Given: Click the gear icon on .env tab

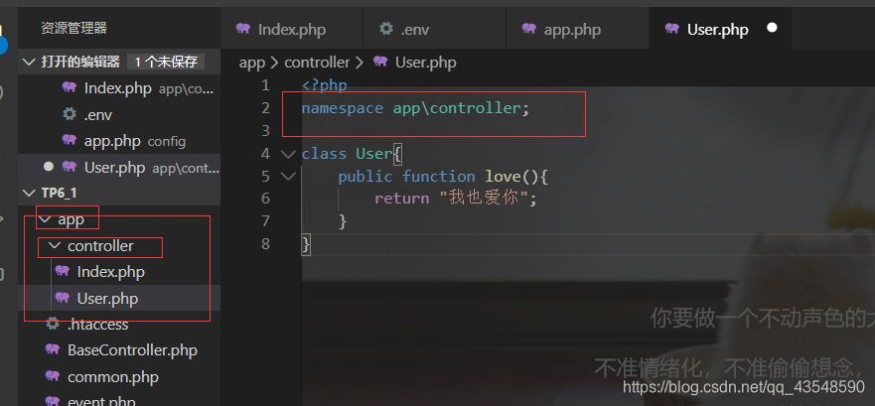Looking at the screenshot, I should pos(386,29).
